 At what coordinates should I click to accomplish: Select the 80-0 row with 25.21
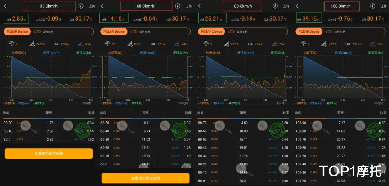(x=243, y=181)
